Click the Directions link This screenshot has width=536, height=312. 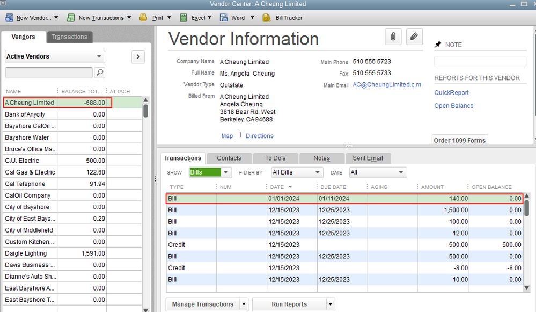[x=260, y=136]
